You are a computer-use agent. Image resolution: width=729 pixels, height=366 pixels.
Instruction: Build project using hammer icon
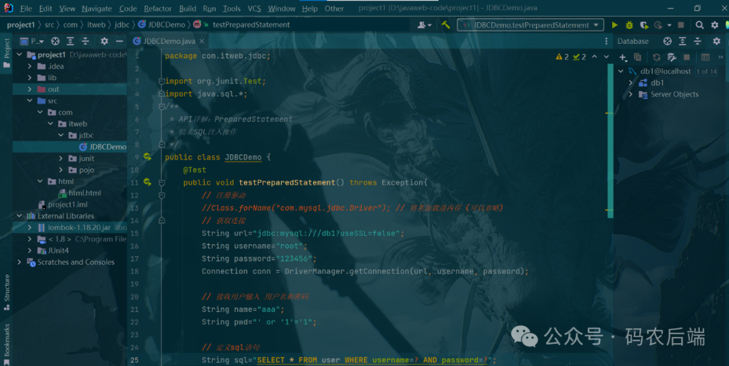(x=446, y=25)
